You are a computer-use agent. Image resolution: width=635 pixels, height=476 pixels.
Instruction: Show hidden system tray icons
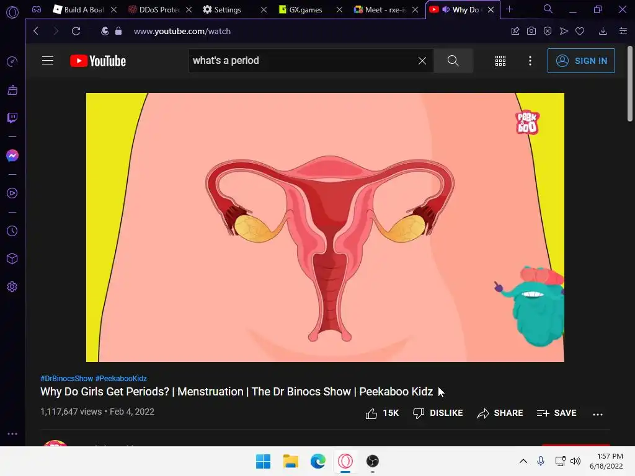(x=523, y=461)
